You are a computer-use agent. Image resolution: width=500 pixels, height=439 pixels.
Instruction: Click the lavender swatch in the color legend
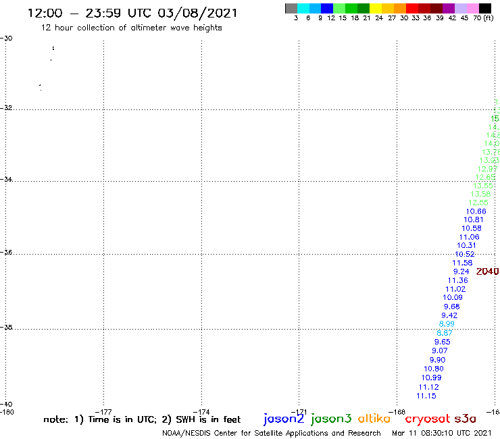pos(461,8)
